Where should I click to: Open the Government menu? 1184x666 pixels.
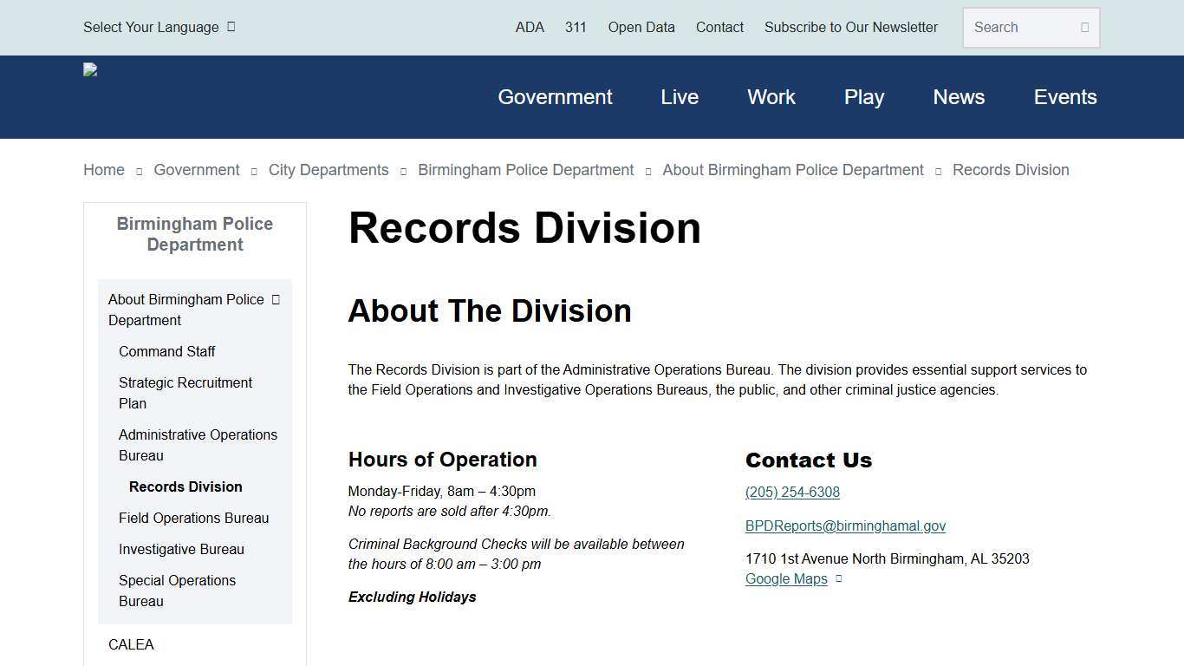point(555,97)
